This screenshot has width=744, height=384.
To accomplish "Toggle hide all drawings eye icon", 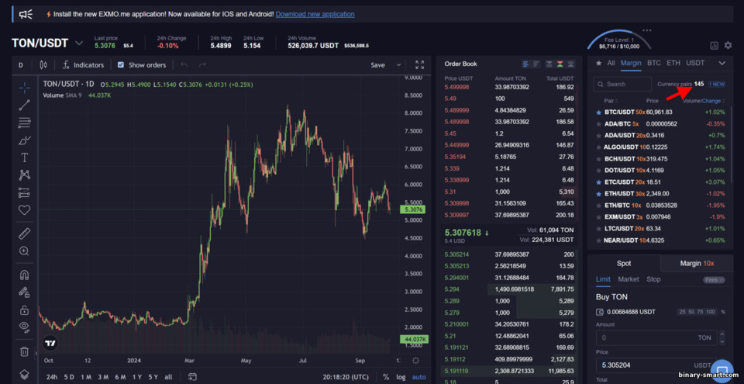I will tap(24, 327).
